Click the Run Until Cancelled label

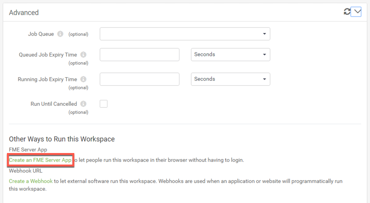(54, 104)
